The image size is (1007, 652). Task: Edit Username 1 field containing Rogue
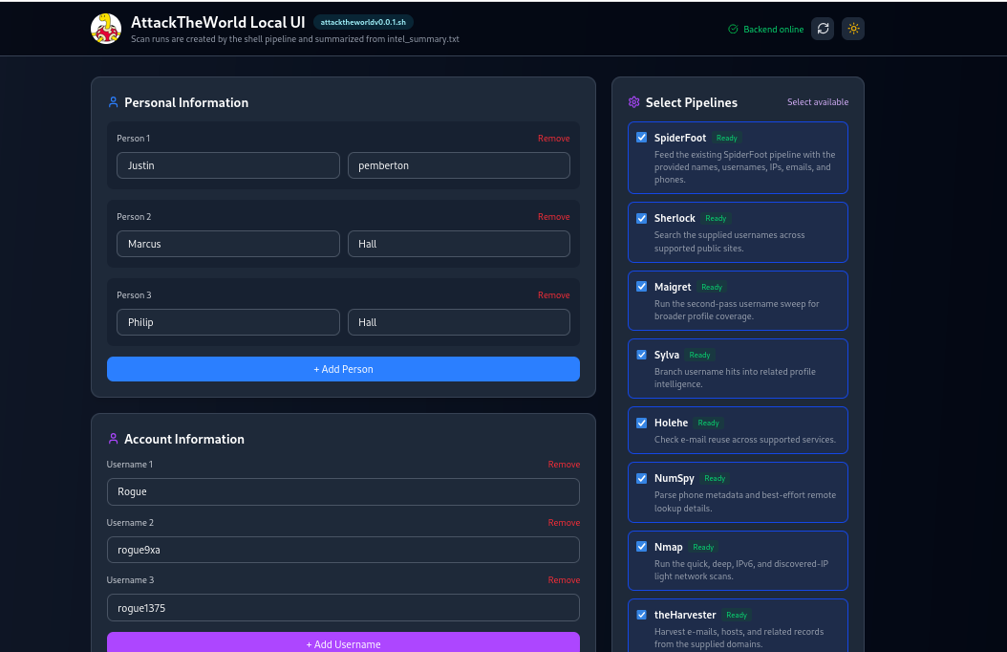(x=343, y=492)
